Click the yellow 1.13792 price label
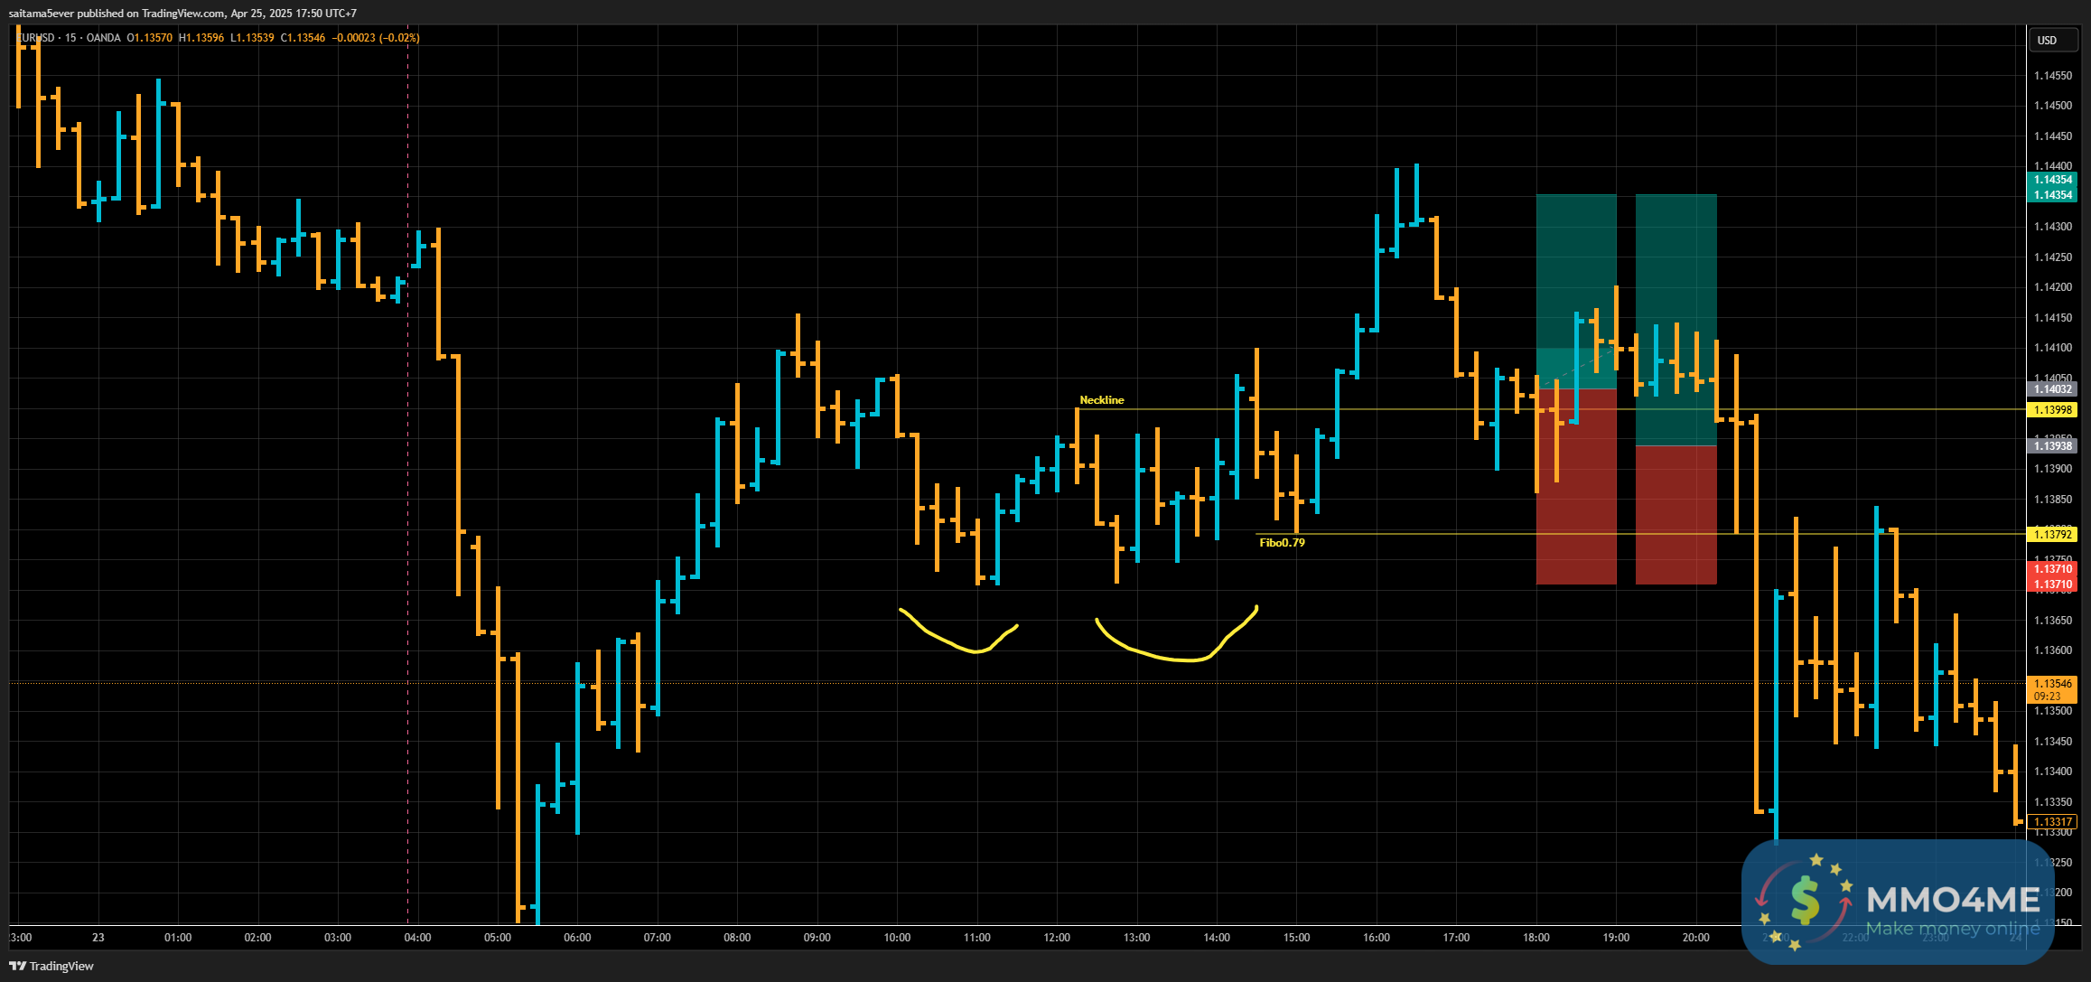This screenshot has width=2091, height=982. (2052, 535)
